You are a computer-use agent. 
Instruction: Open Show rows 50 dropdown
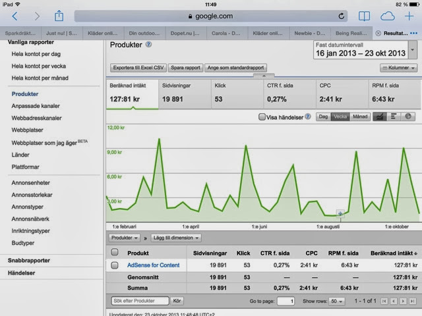[x=337, y=302]
